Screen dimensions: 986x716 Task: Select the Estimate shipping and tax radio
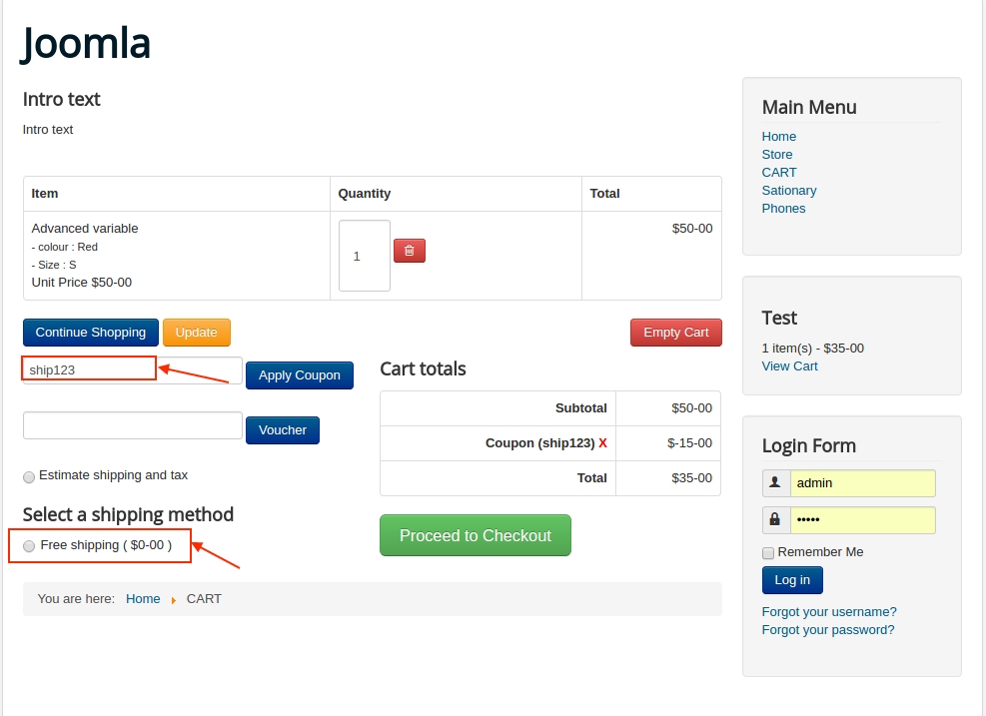[29, 476]
